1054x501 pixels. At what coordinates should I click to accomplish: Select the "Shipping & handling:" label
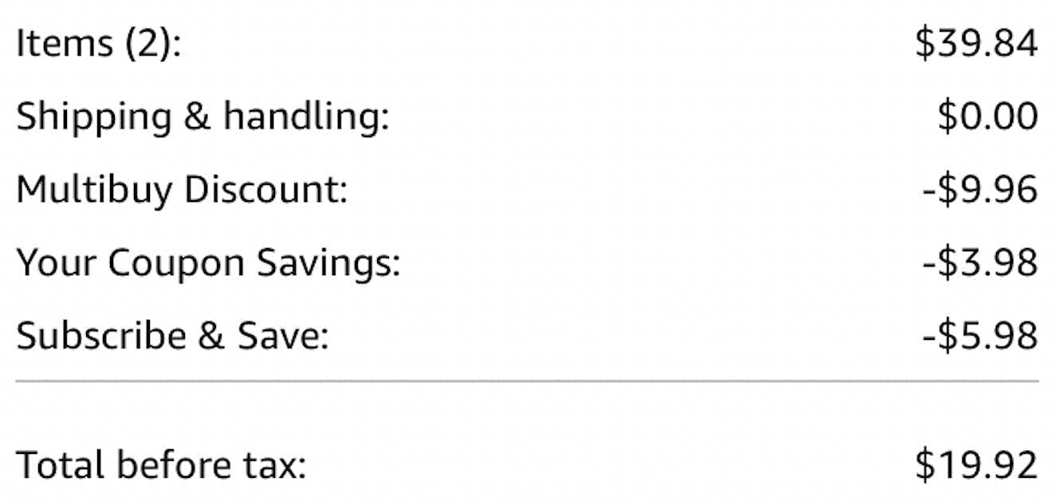[x=203, y=117]
